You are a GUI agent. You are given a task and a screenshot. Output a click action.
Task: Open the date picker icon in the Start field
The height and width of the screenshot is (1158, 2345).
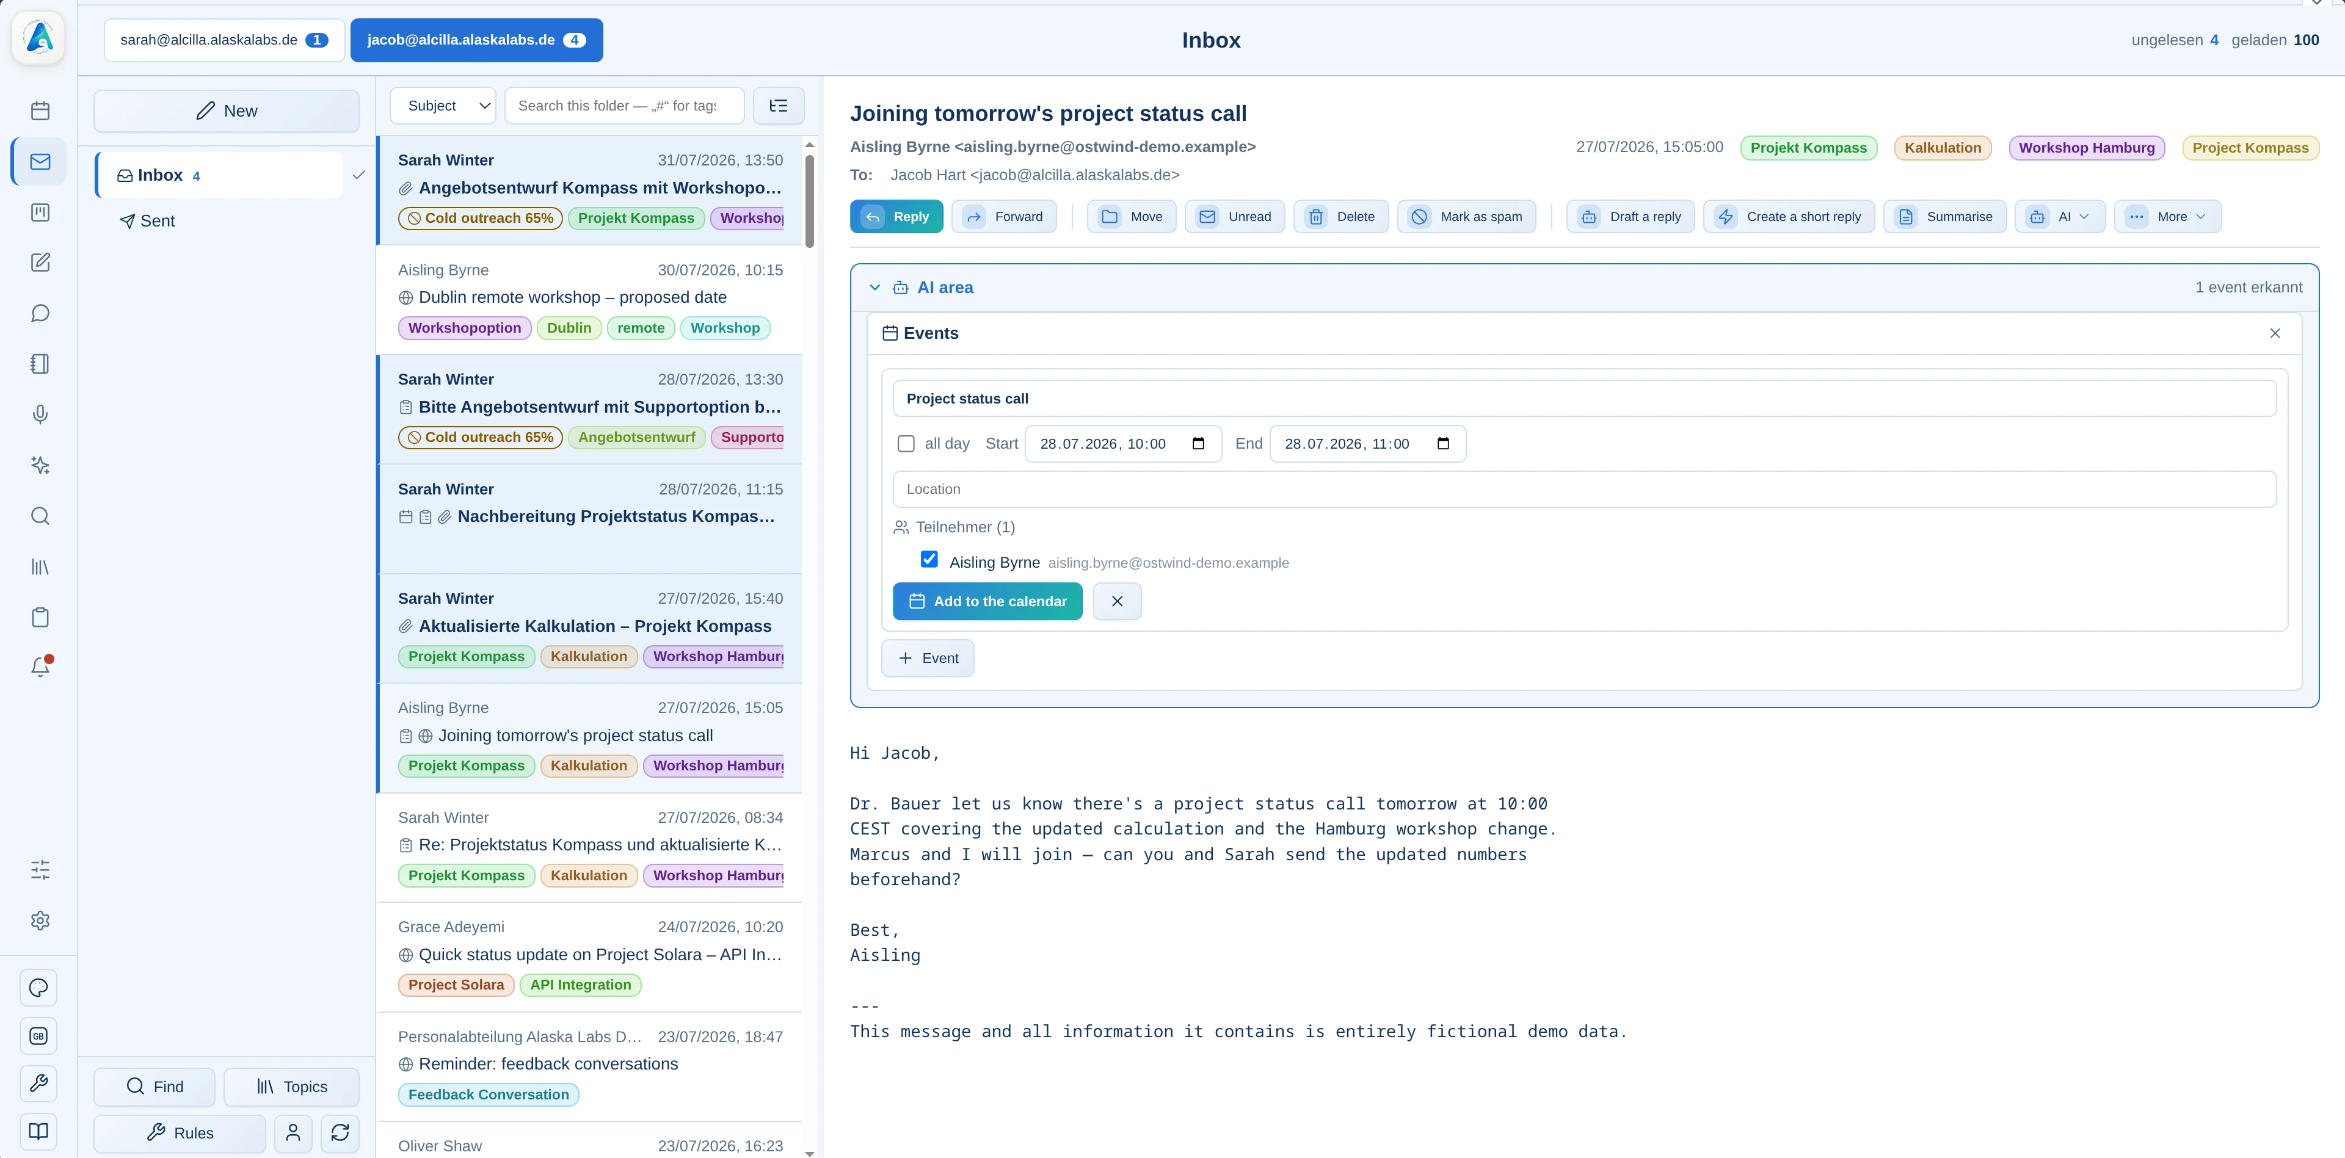pos(1198,444)
